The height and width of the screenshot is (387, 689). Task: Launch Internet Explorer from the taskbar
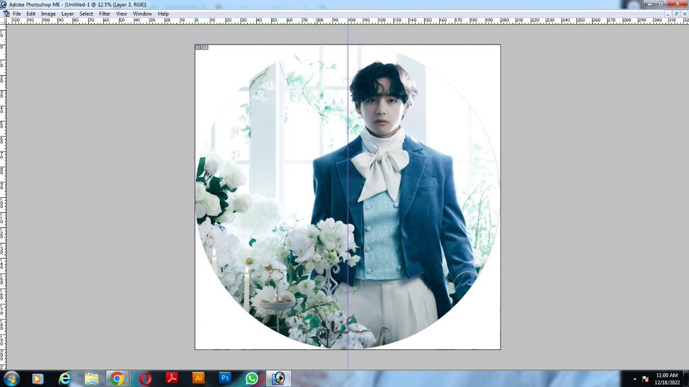click(65, 378)
